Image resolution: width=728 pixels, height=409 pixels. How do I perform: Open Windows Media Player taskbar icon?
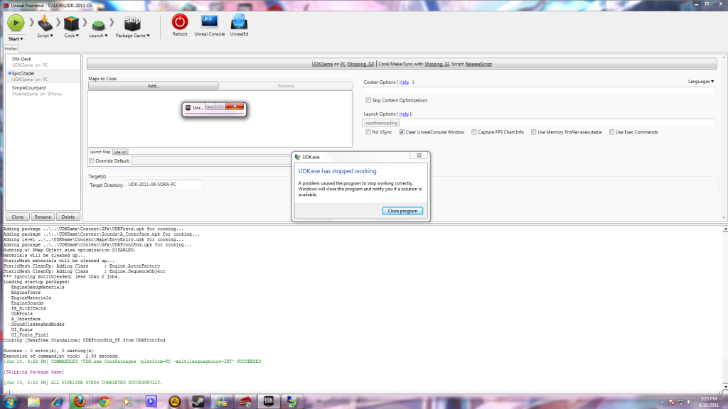click(x=127, y=402)
